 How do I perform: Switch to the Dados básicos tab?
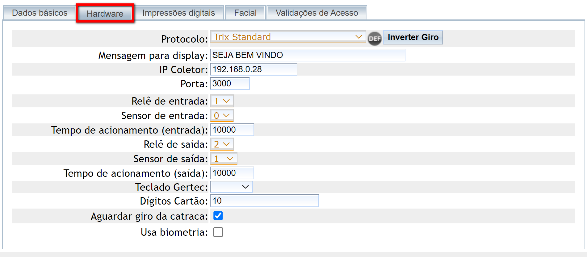pyautogui.click(x=40, y=13)
